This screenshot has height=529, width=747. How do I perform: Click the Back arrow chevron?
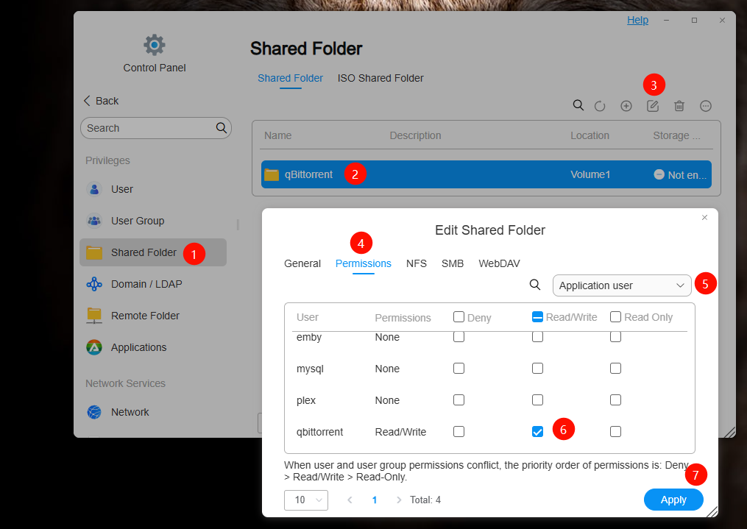tap(87, 101)
